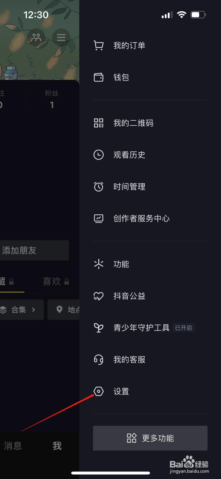Expand the 合集 section

tap(18, 310)
